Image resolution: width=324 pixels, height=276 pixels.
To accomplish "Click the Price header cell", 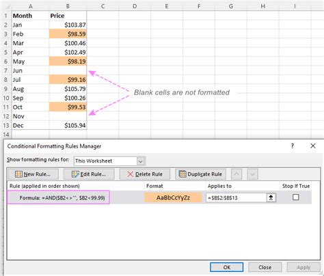I will [68, 16].
